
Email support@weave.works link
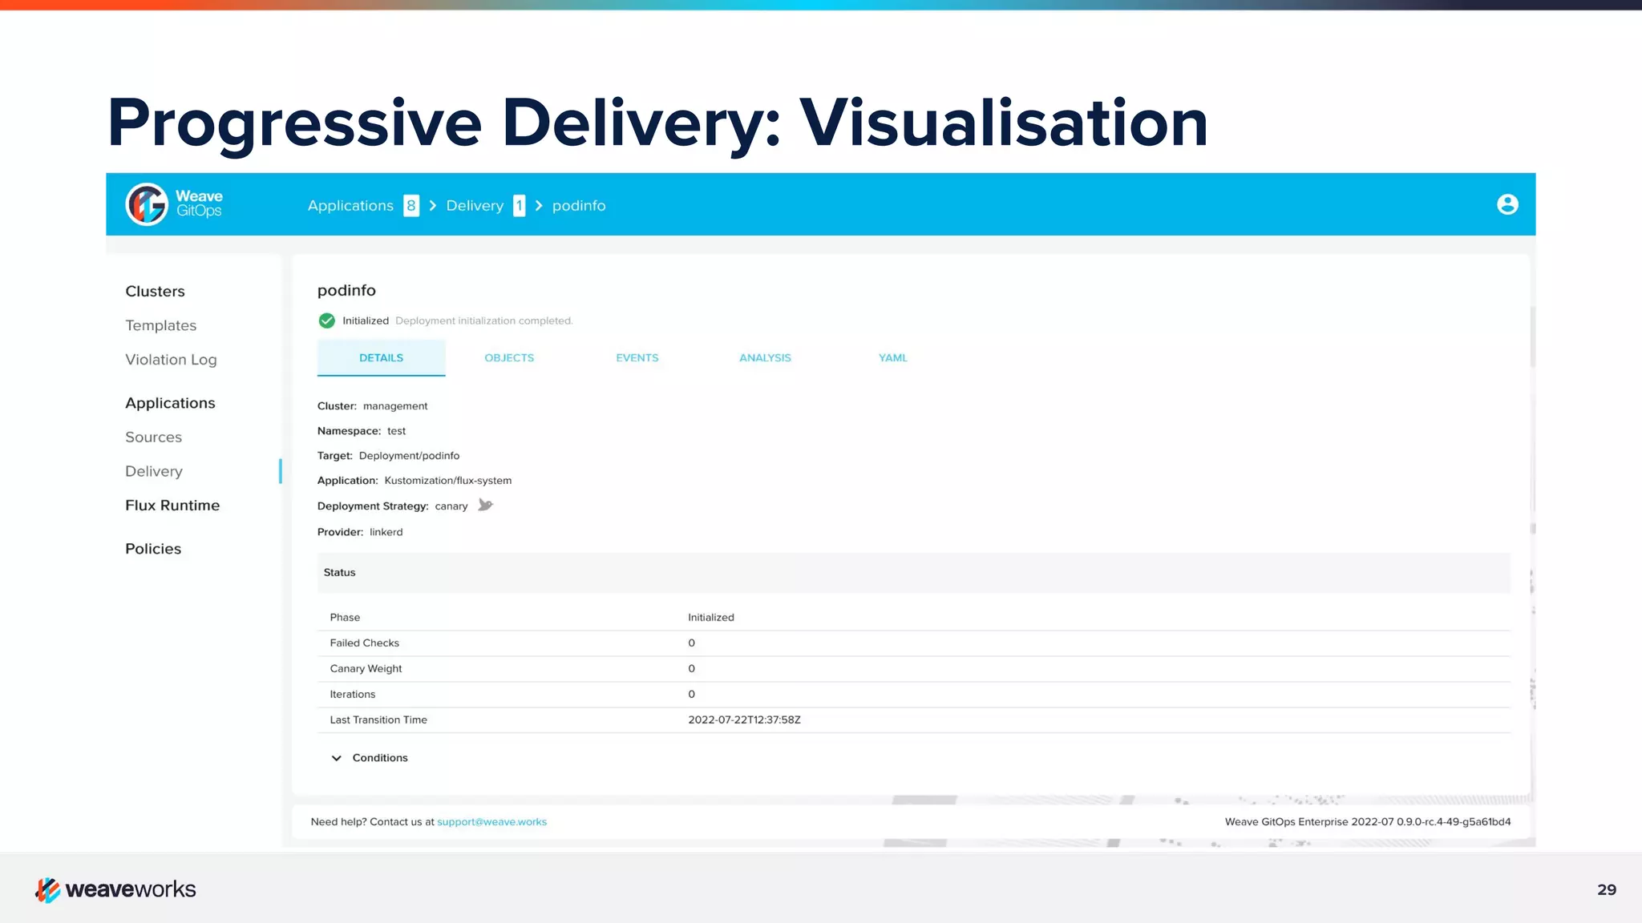pos(491,822)
